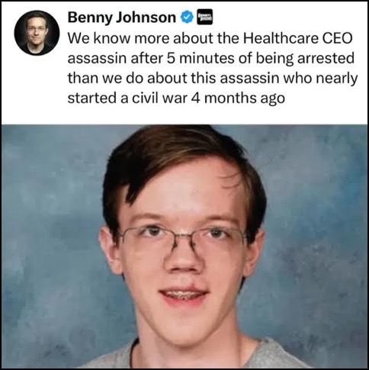The image size is (369, 370).
Task: Click the text '4 months ago'
Action: tap(238, 98)
